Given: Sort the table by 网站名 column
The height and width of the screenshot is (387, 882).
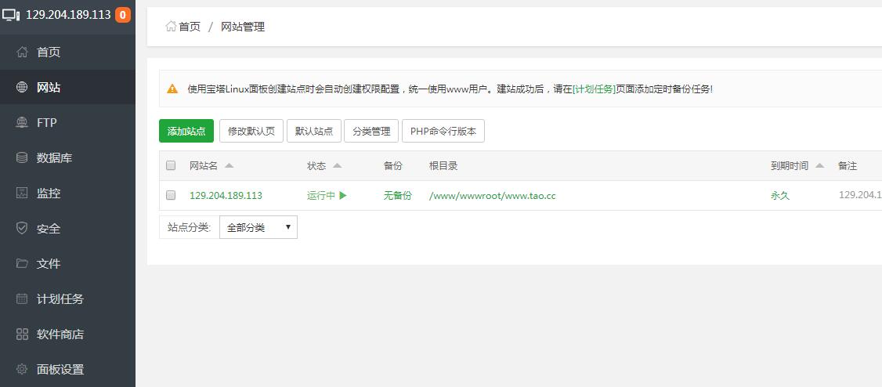Looking at the screenshot, I should point(211,165).
